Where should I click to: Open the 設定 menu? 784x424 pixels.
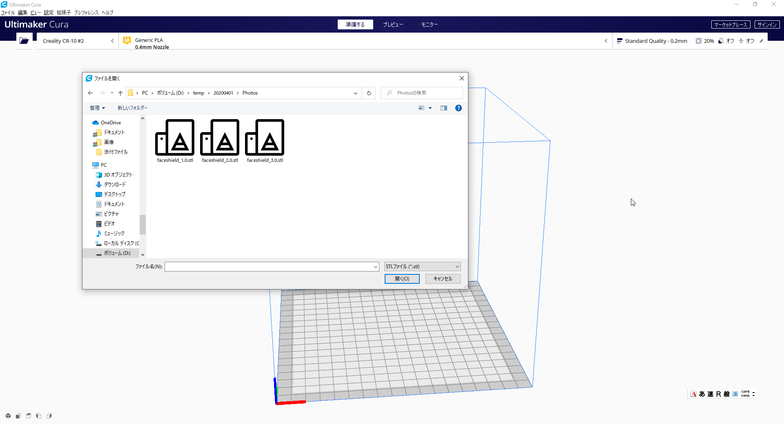tap(49, 13)
